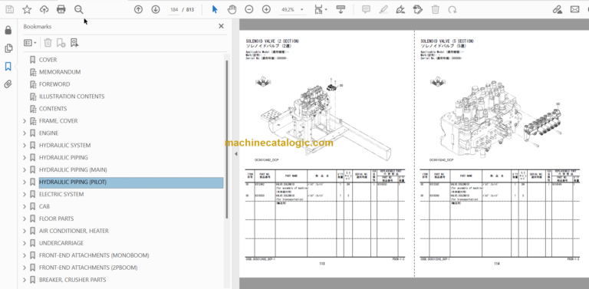This screenshot has width=589, height=289.
Task: Select the Highlight text pen
Action: (x=383, y=9)
